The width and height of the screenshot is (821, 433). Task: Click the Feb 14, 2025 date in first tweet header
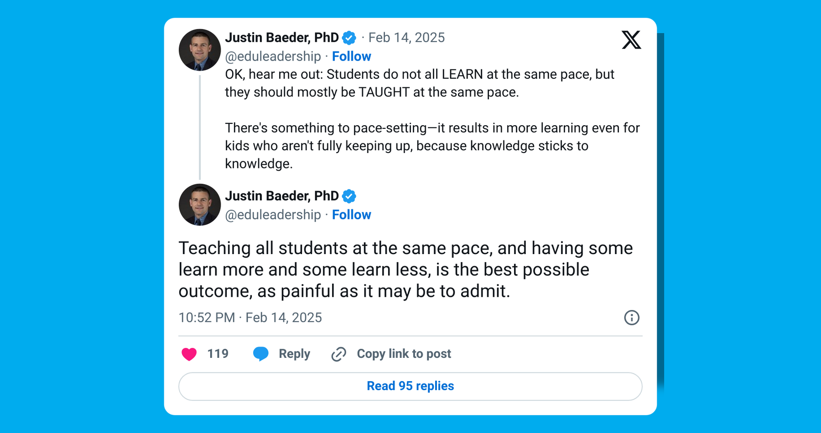click(406, 38)
